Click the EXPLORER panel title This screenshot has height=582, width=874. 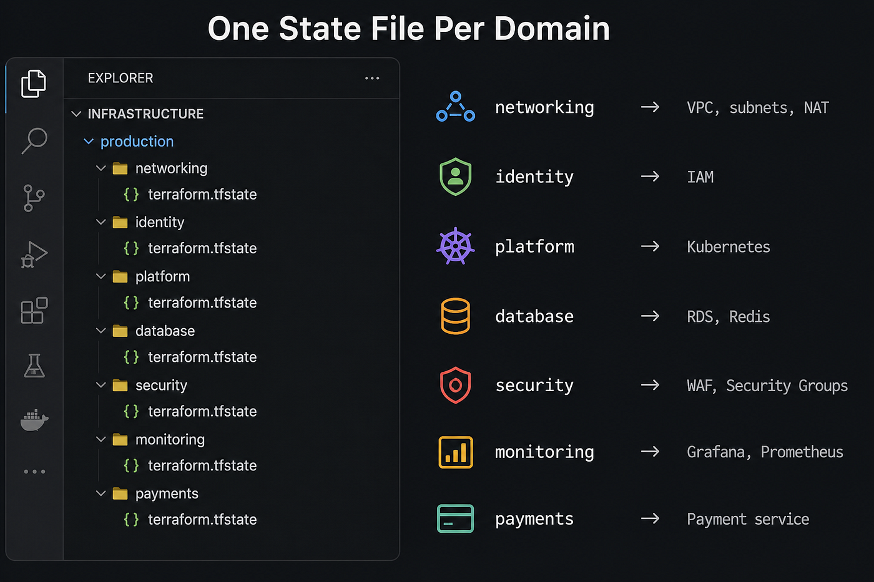click(x=120, y=78)
